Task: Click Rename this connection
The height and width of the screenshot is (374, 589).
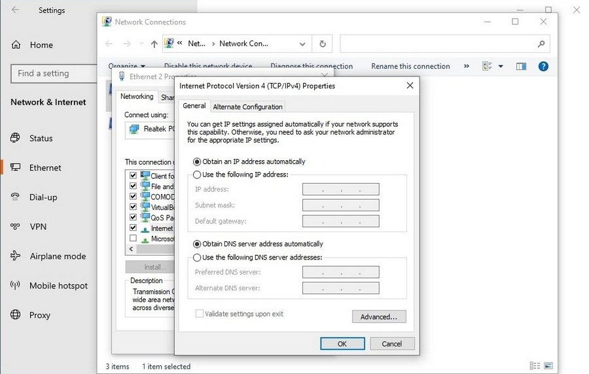Action: click(x=410, y=67)
